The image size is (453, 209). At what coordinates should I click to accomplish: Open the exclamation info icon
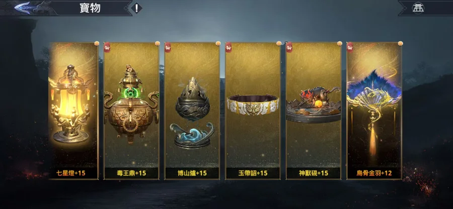pyautogui.click(x=136, y=8)
